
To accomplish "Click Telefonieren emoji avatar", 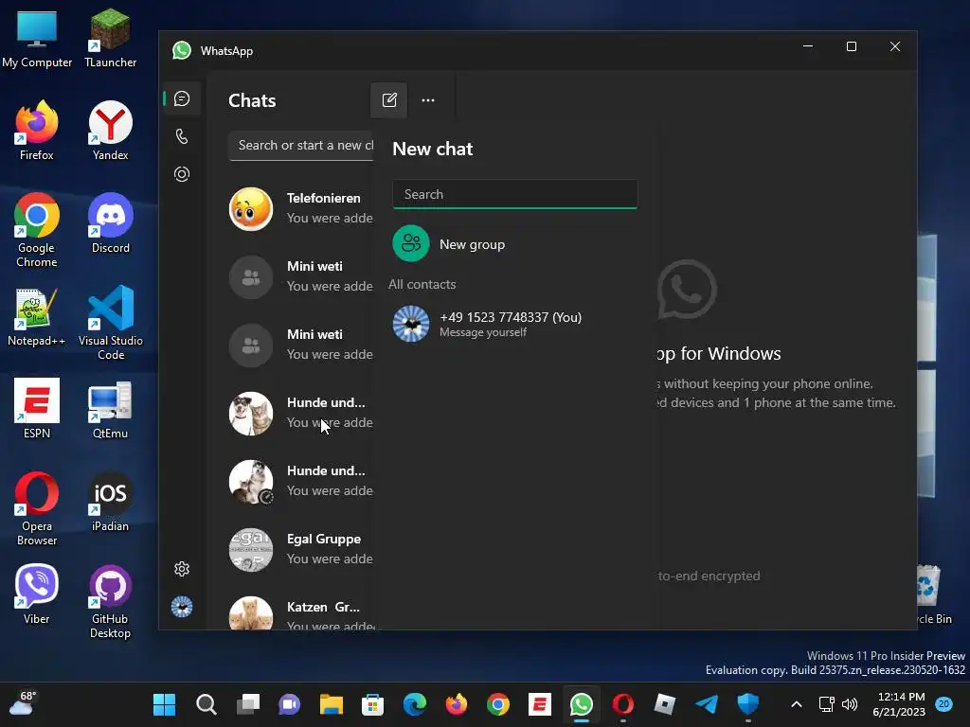I will click(x=250, y=209).
